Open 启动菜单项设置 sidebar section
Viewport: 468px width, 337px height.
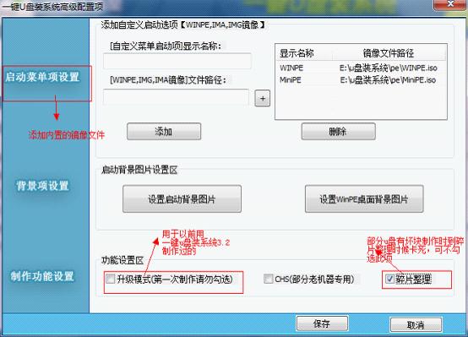point(42,77)
